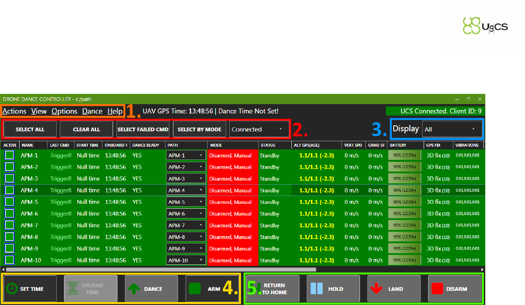Click the Return To Home button label
Image resolution: width=525 pixels, height=305 pixels.
tap(274, 289)
